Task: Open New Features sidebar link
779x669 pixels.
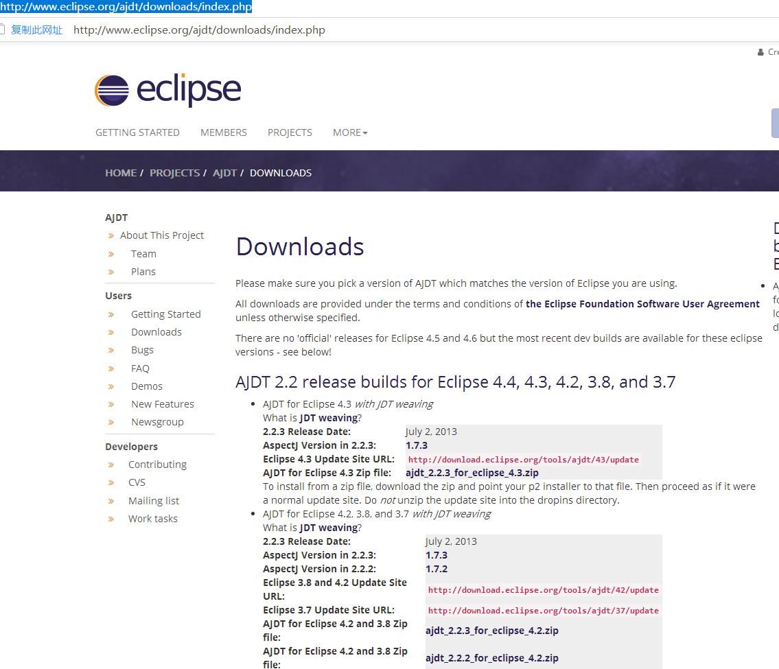Action: coord(163,404)
